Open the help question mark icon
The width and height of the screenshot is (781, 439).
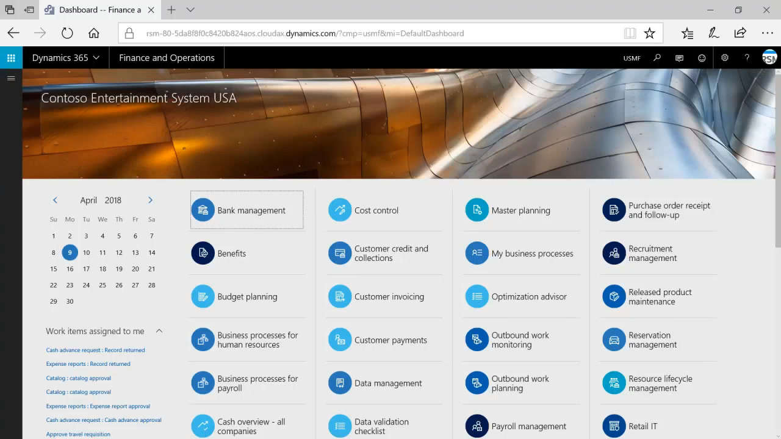click(747, 58)
